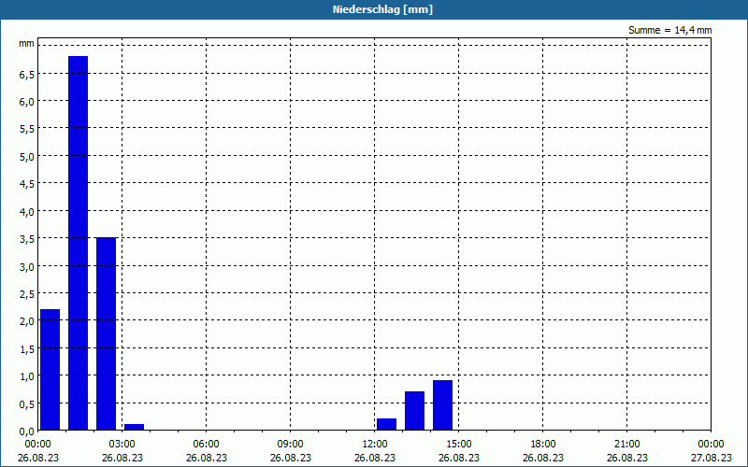Click the 26.08.23 date under the first 00:00
Screen dimensions: 748x467
(x=37, y=458)
